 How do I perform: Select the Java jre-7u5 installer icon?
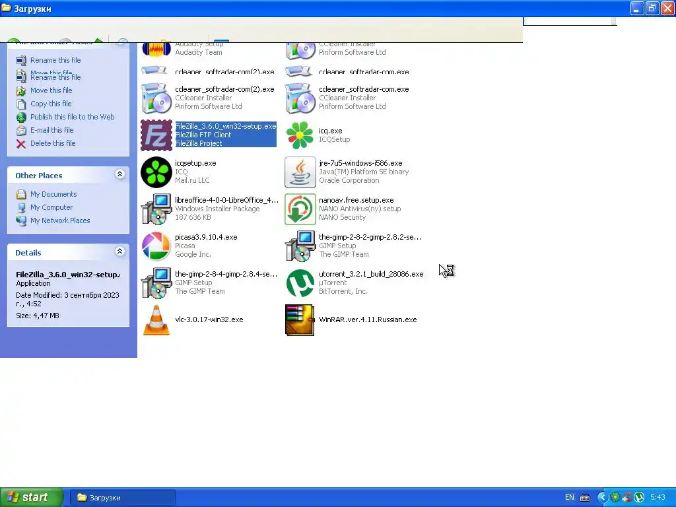coord(300,172)
